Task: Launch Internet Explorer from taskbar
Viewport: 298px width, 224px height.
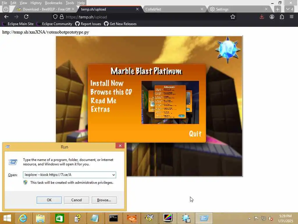Action: tap(23, 218)
